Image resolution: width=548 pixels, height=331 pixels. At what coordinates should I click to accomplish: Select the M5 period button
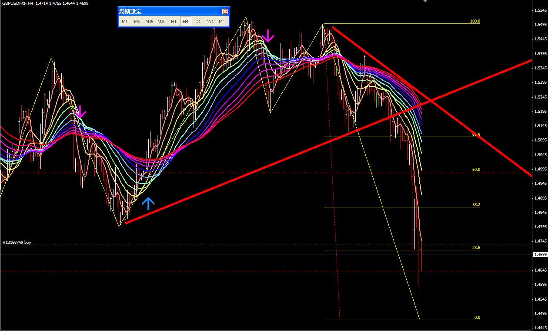(137, 21)
